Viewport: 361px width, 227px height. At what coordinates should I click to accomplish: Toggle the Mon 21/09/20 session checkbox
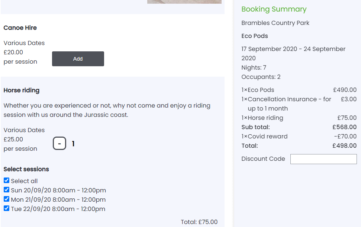[x=6, y=199]
